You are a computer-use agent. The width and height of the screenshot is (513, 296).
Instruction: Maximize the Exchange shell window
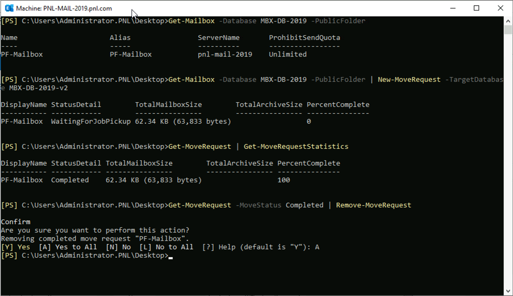click(x=476, y=8)
